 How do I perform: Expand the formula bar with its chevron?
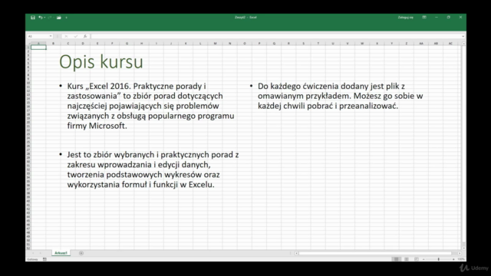463,36
